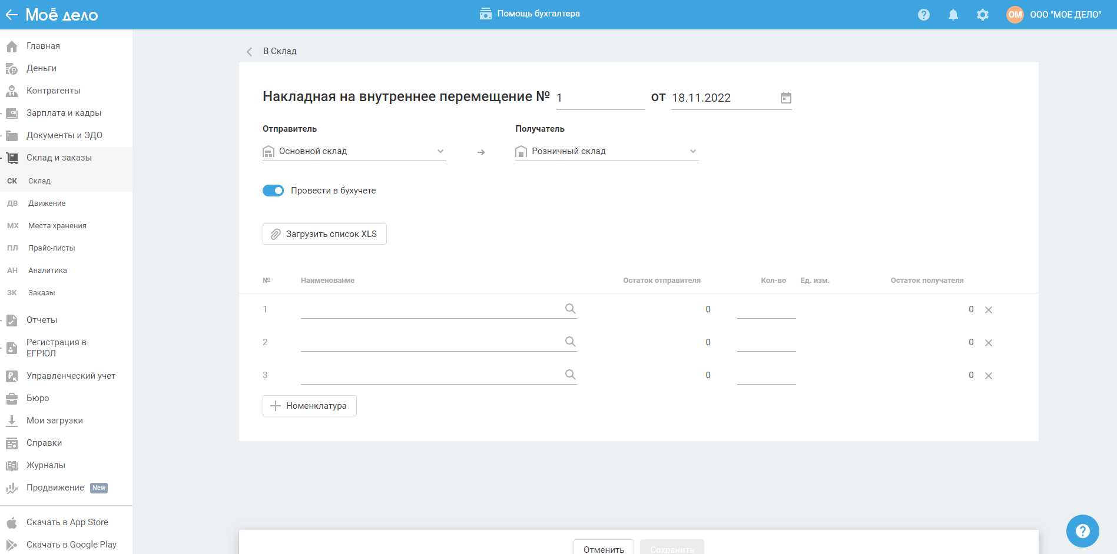
Task: Open Места хранения in the sidebar
Action: [57, 226]
